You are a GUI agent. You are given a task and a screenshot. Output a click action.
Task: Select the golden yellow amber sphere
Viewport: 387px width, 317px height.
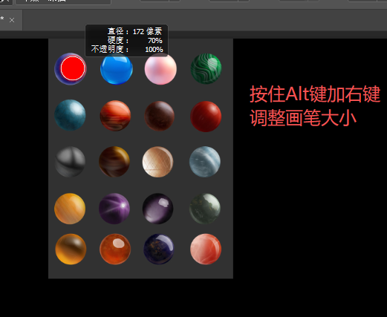pos(70,209)
